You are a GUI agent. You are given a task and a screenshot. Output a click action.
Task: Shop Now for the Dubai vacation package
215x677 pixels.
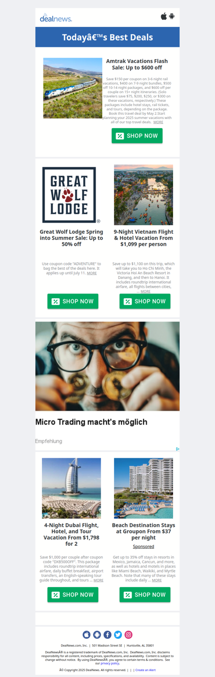73,595
